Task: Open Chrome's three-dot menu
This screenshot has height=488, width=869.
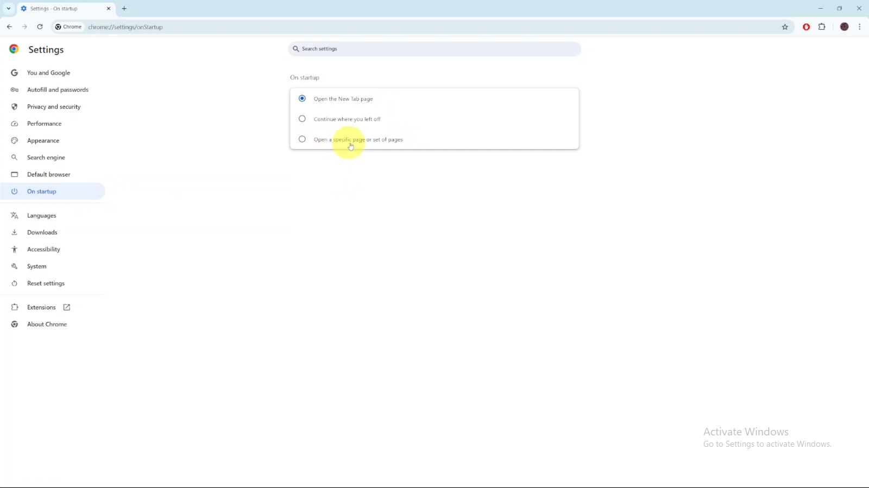Action: tap(859, 27)
